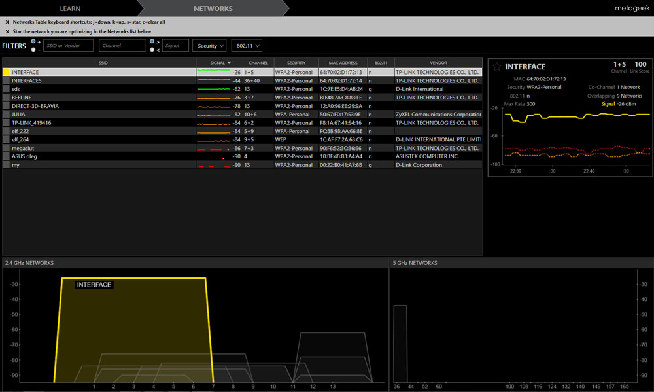Star the INTERFACE network in details panel

(497, 67)
